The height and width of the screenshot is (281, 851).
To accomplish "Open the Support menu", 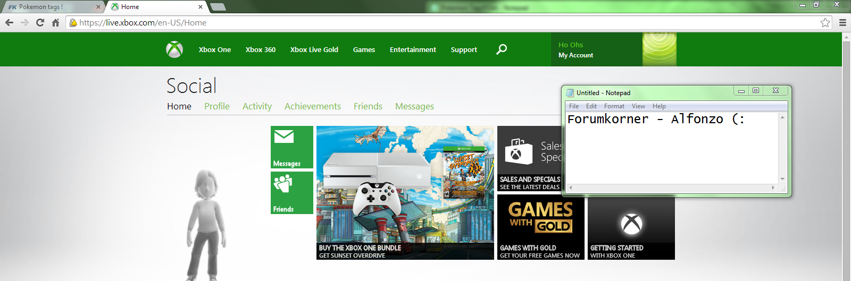I will coord(464,49).
